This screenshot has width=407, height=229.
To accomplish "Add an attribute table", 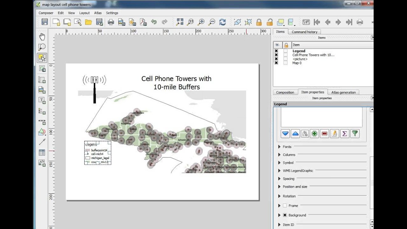I will point(42,153).
